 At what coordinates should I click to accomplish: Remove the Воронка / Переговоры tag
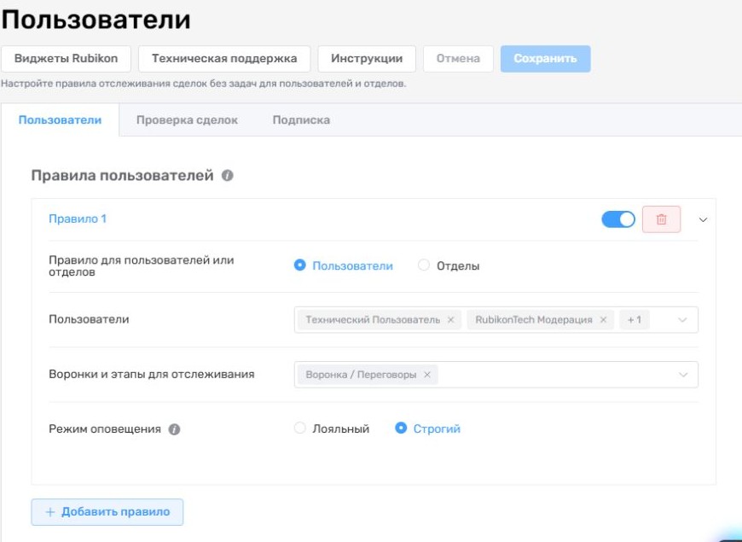tap(426, 375)
